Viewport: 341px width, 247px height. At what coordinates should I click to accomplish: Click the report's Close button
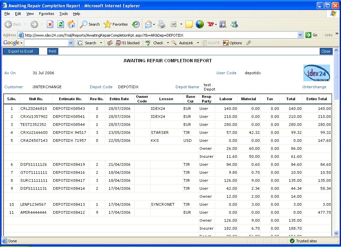pyautogui.click(x=325, y=51)
